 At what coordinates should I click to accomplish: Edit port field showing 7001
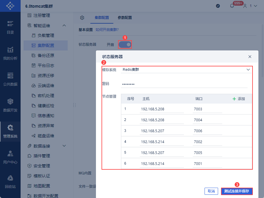[x=207, y=163]
